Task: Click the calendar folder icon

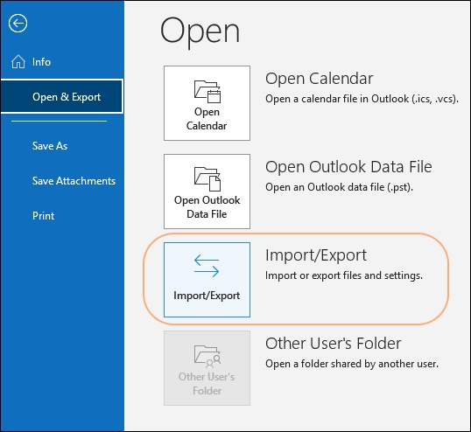Action: coord(207,91)
